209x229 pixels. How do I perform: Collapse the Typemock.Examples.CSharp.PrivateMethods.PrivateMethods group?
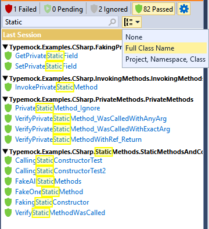(x=6, y=99)
